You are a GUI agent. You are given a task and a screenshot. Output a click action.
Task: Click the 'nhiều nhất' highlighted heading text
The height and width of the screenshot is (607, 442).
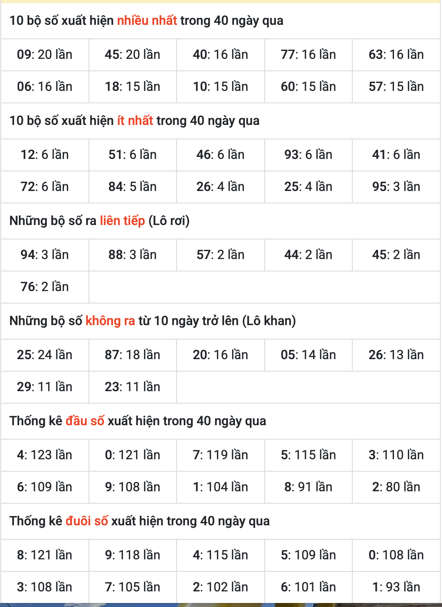[x=147, y=20]
